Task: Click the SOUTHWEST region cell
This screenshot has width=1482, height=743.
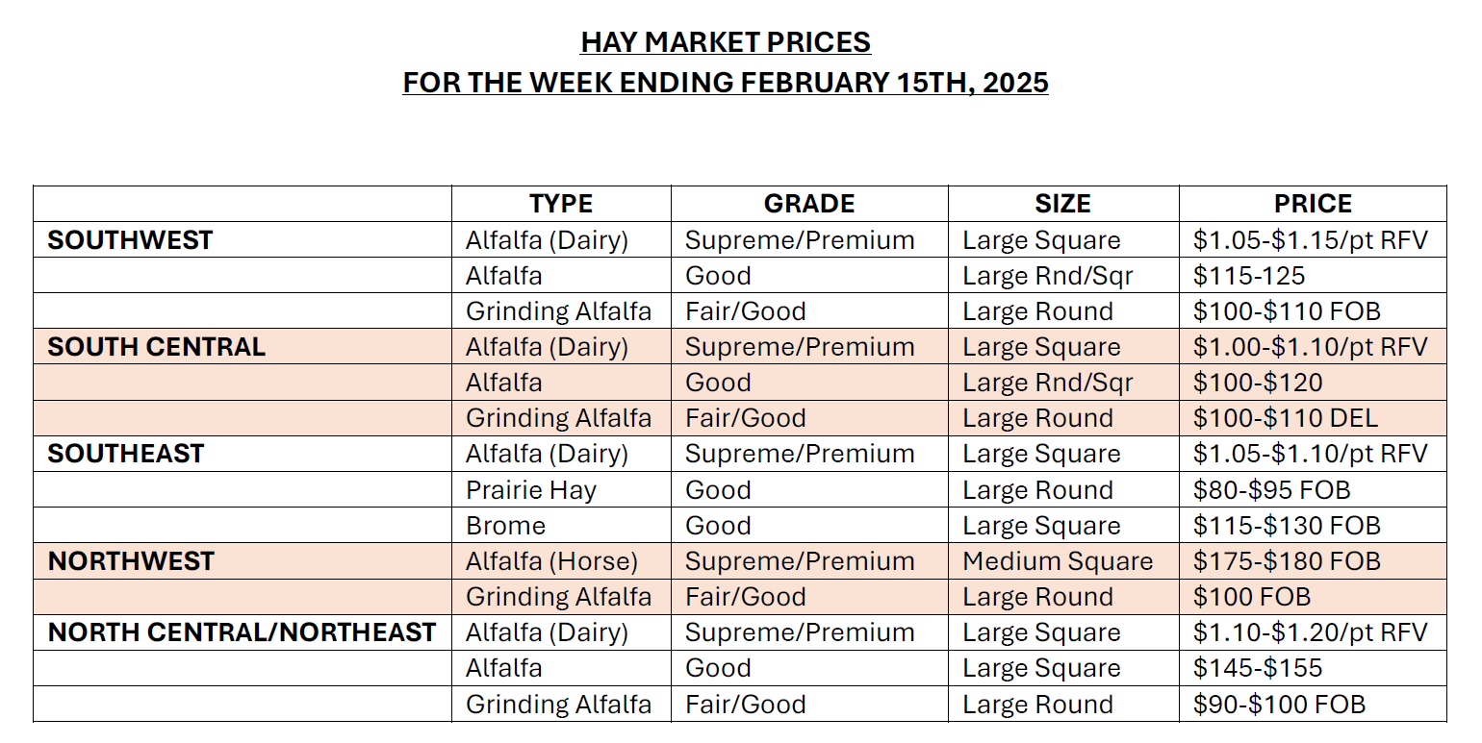Action: pyautogui.click(x=130, y=240)
